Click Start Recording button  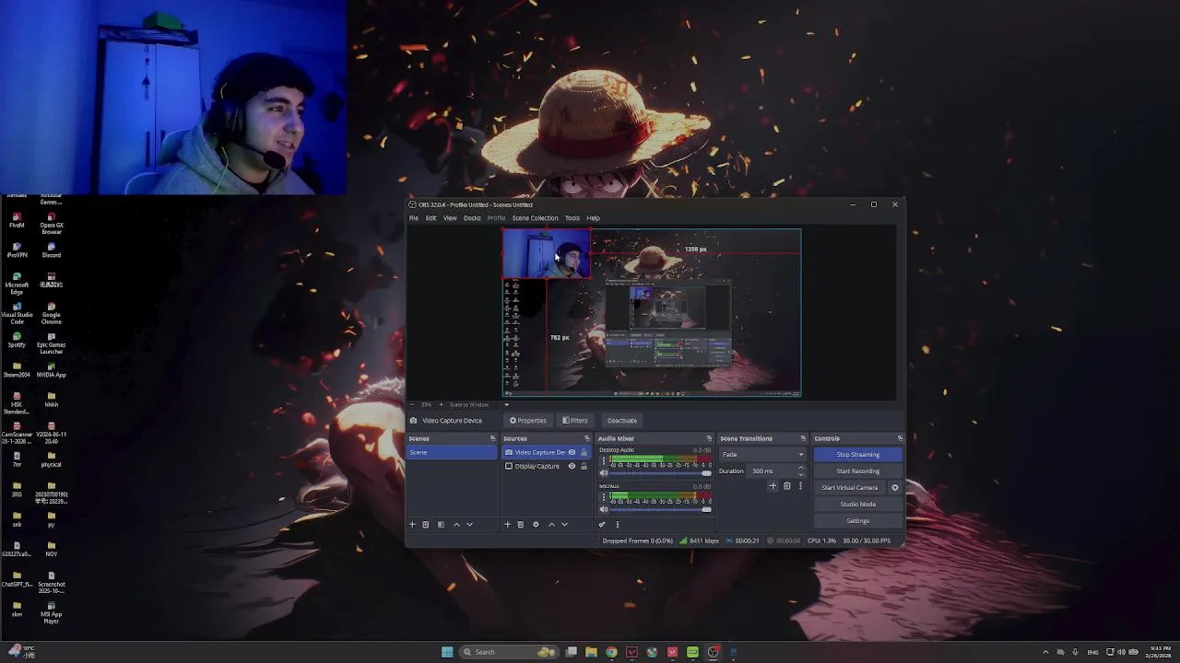point(857,471)
